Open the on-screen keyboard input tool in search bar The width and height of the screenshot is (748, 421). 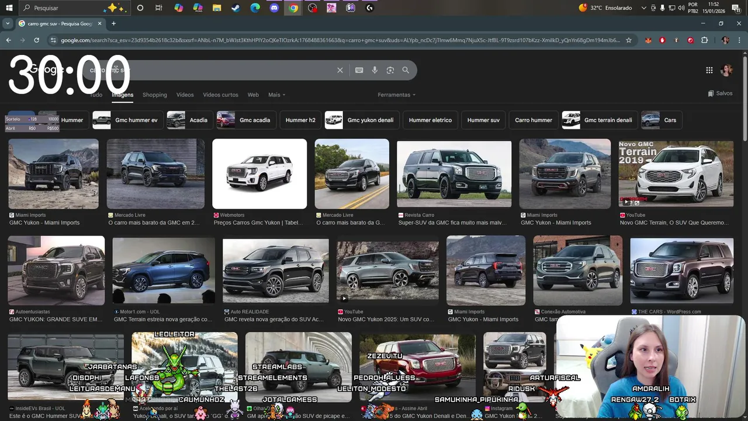(x=359, y=70)
